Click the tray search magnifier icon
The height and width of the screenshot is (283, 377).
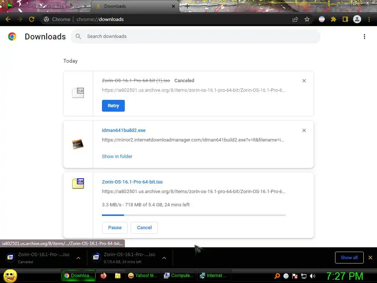277,276
